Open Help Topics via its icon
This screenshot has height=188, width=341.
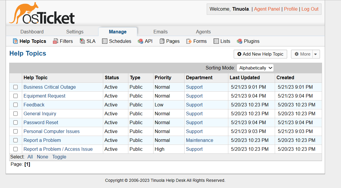click(15, 41)
